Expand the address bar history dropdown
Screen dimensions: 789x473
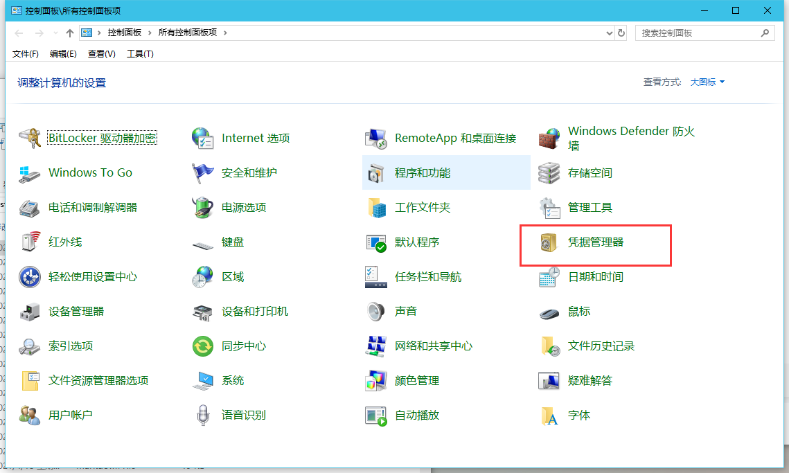tap(609, 33)
